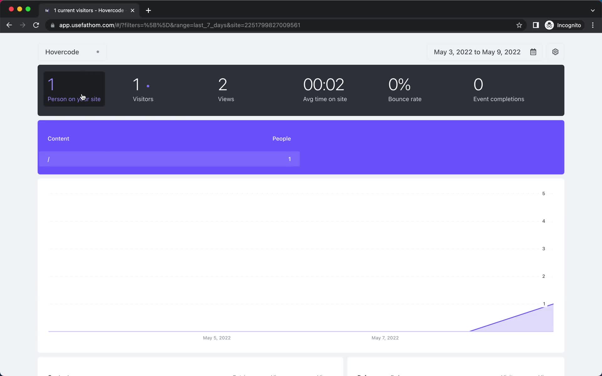Click the purple dot beside Visitors count
The height and width of the screenshot is (376, 602).
(x=148, y=86)
